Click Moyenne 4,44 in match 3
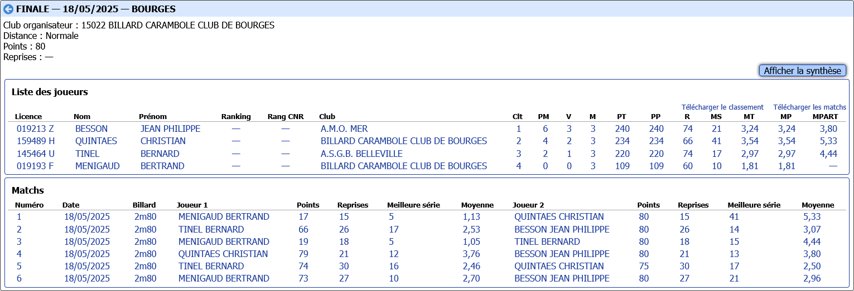Viewport: 854px width, 291px height. 812,241
